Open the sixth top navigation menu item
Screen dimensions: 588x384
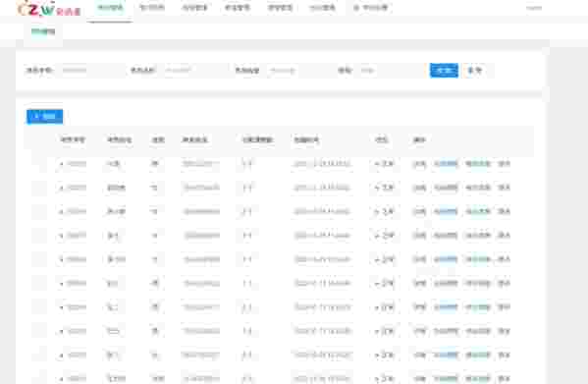(x=323, y=8)
